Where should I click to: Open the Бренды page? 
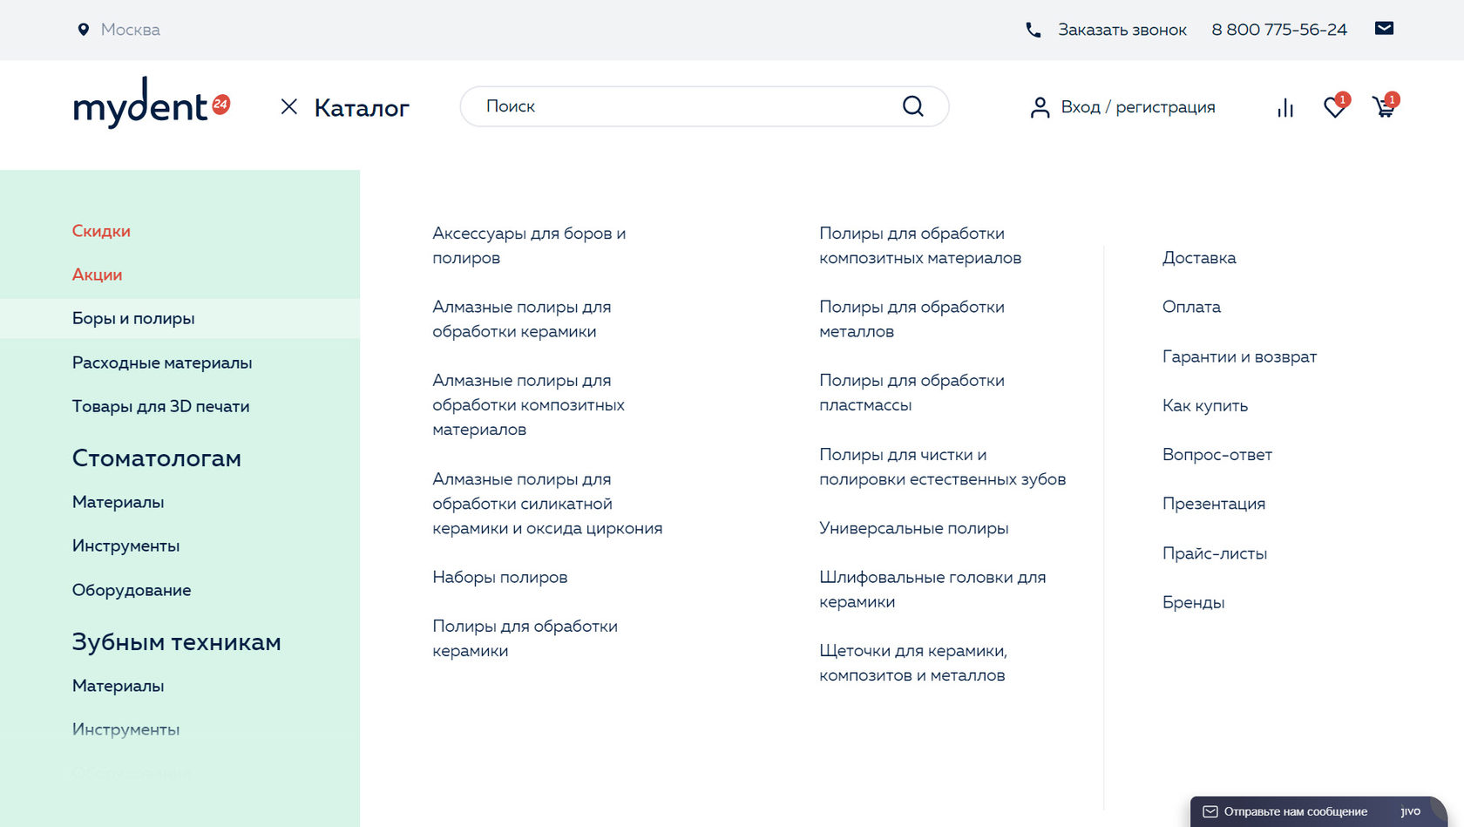tap(1193, 602)
